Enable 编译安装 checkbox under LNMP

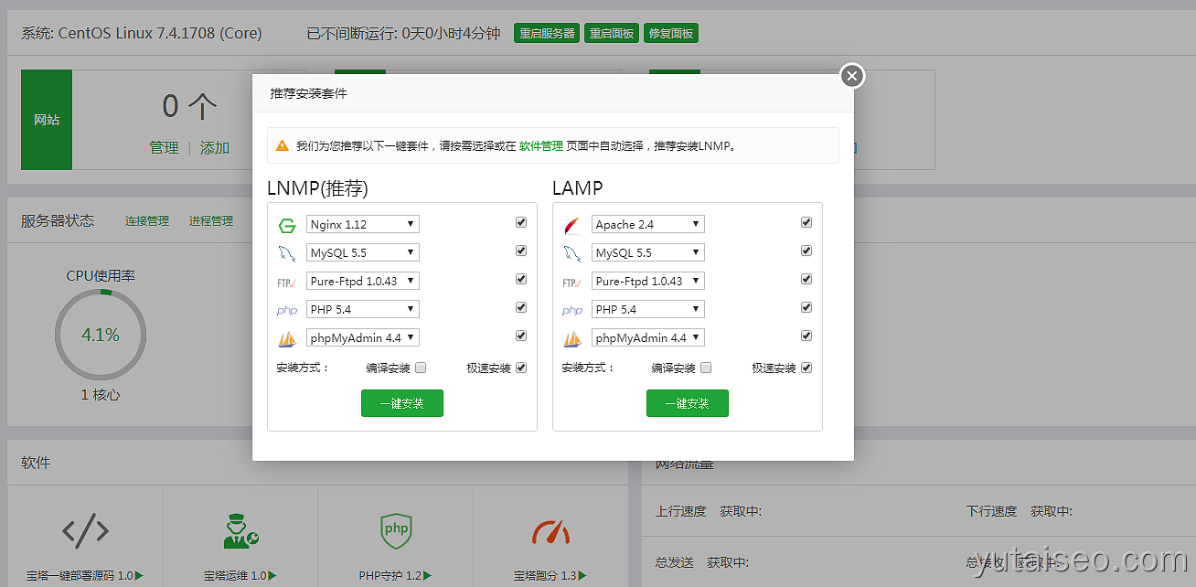[x=421, y=368]
